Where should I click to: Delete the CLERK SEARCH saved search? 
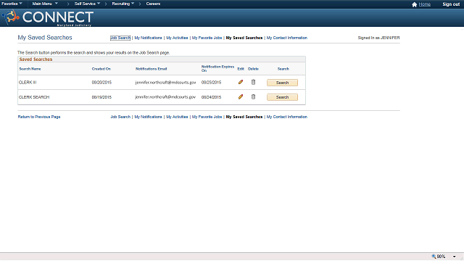point(253,96)
